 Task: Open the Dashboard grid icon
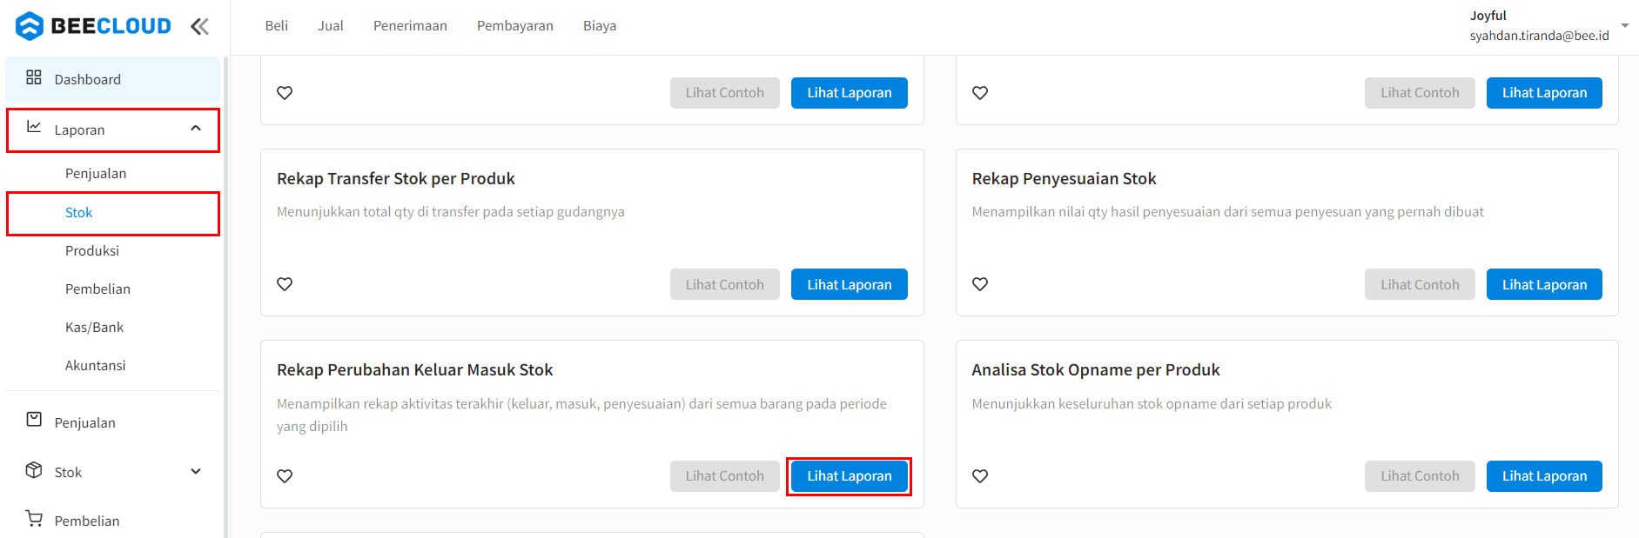tap(34, 77)
